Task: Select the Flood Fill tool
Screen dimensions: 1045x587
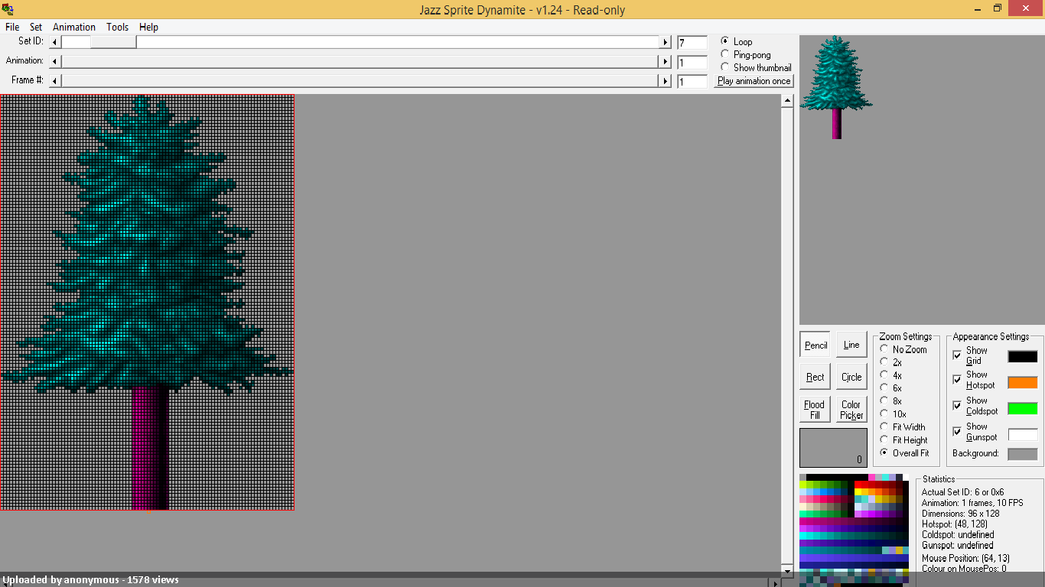Action: [x=815, y=409]
